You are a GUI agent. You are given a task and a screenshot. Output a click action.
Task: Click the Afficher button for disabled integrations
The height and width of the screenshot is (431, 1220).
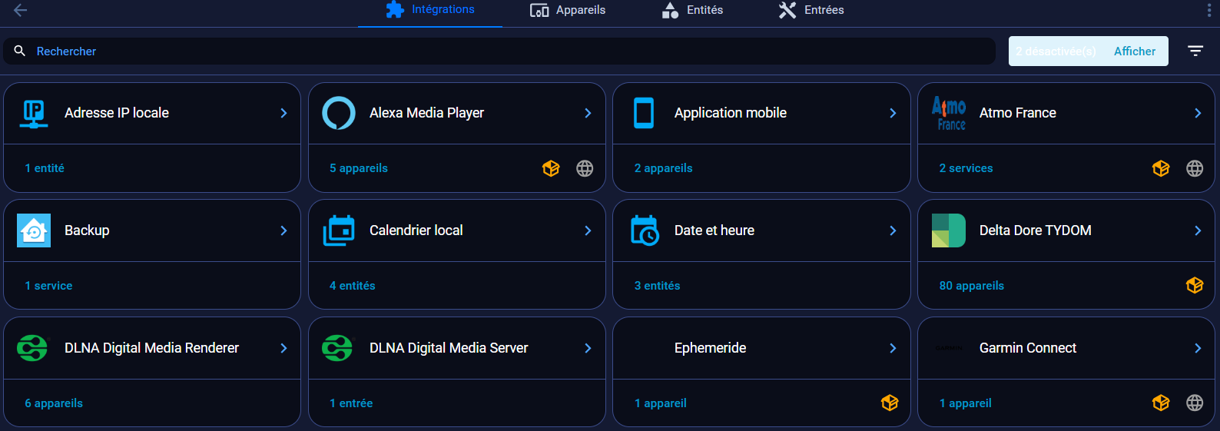[1134, 51]
